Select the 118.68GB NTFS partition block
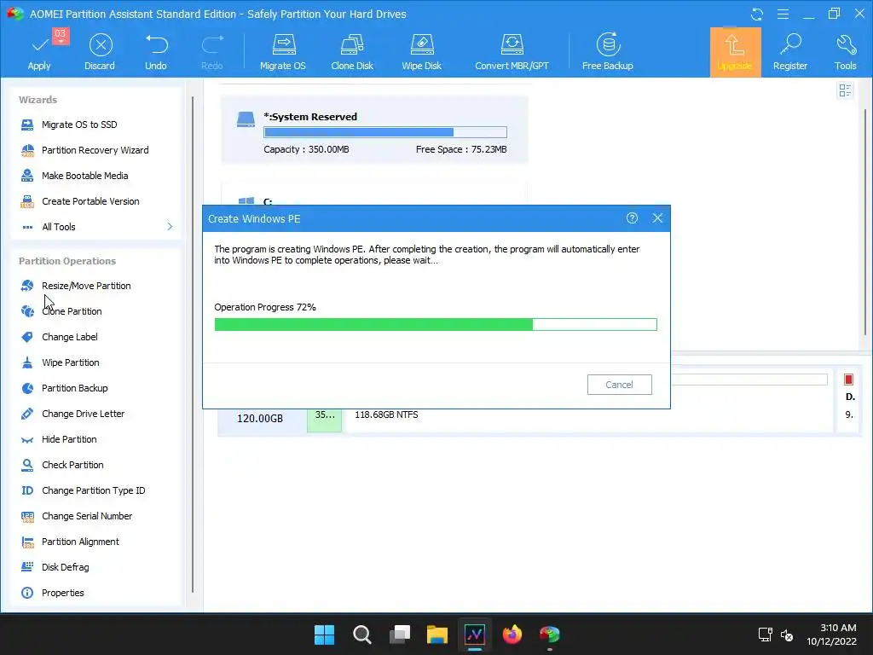 589,420
